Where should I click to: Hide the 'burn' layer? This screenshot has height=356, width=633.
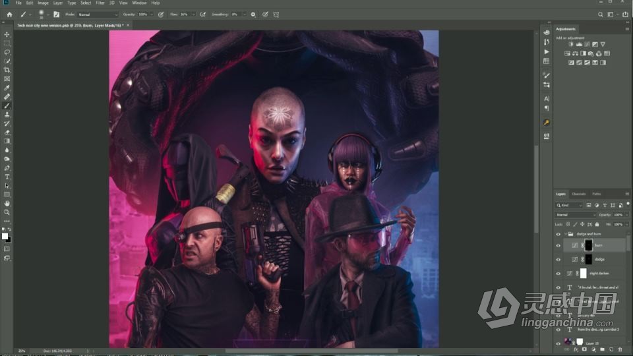(x=558, y=245)
